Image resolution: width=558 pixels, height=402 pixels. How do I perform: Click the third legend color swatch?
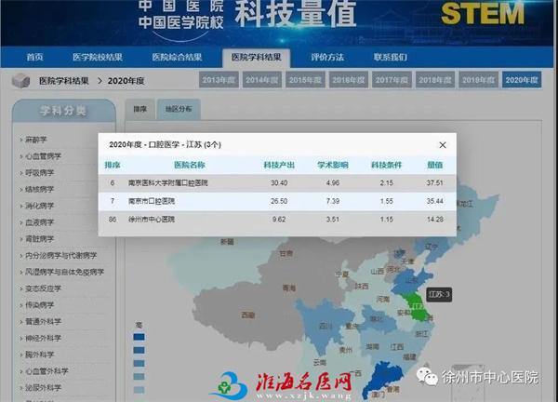[x=139, y=364]
